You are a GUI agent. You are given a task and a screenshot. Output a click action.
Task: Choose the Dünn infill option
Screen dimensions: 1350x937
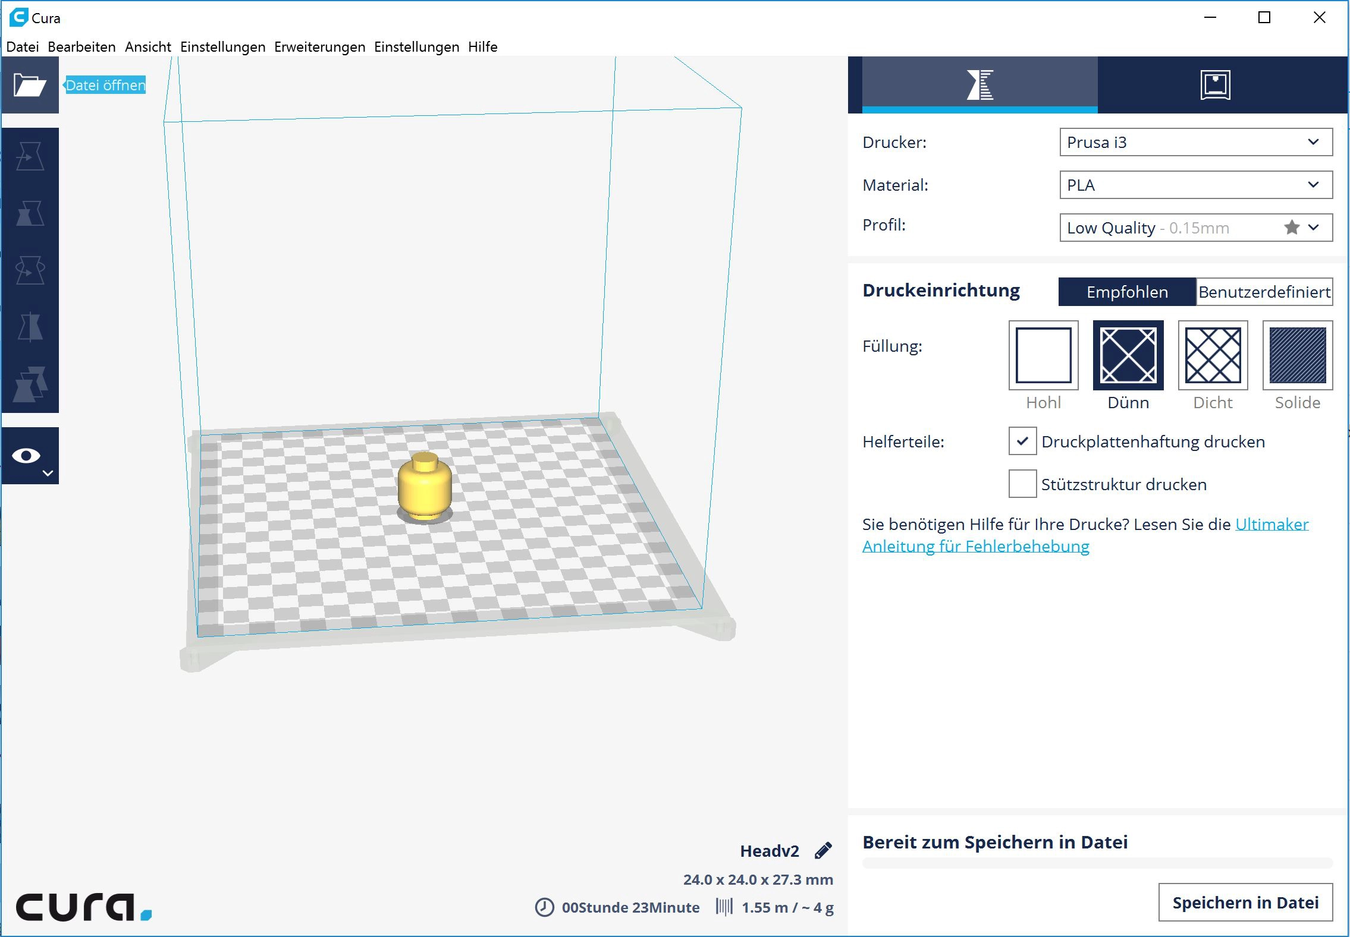tap(1128, 355)
